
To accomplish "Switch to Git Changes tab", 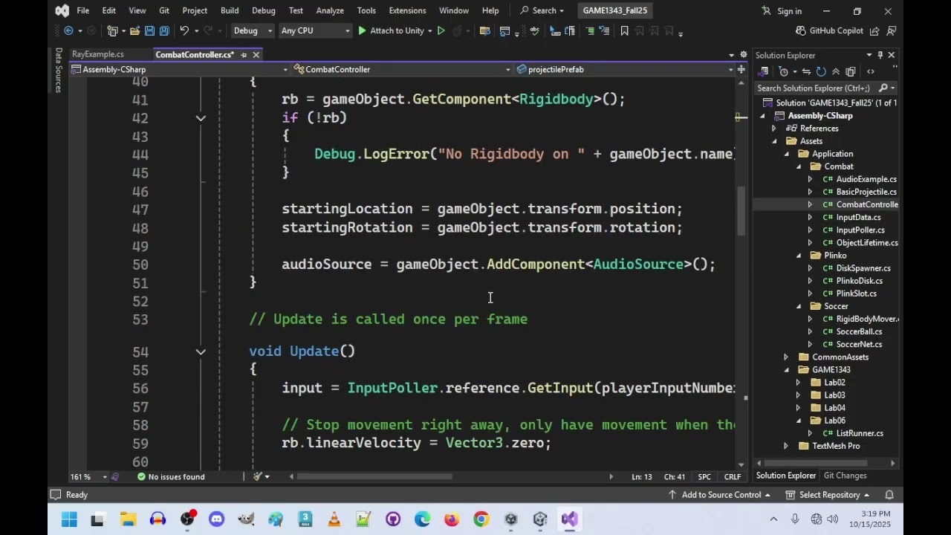I will click(845, 476).
